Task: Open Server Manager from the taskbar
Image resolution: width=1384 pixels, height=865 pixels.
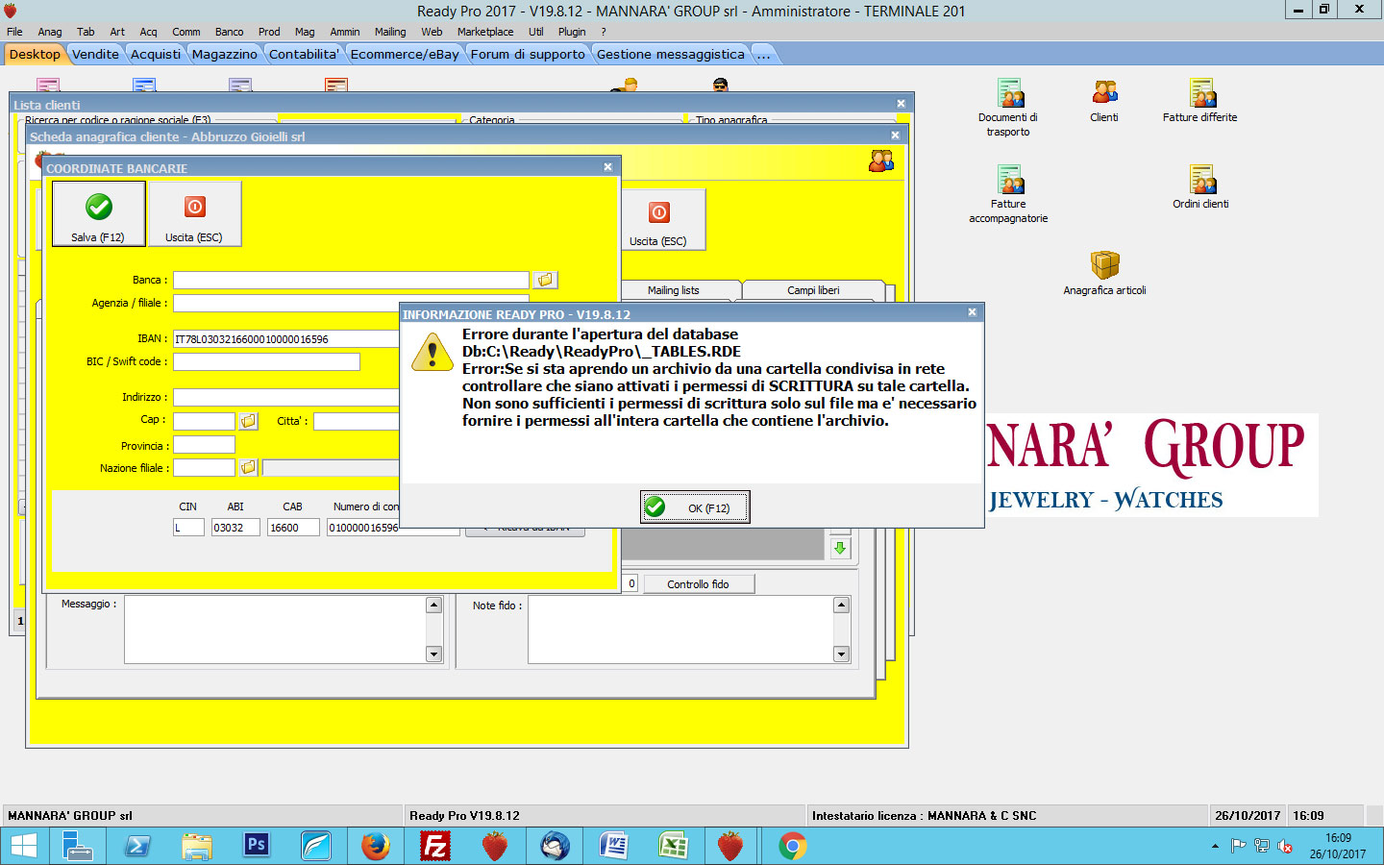Action: click(x=78, y=846)
